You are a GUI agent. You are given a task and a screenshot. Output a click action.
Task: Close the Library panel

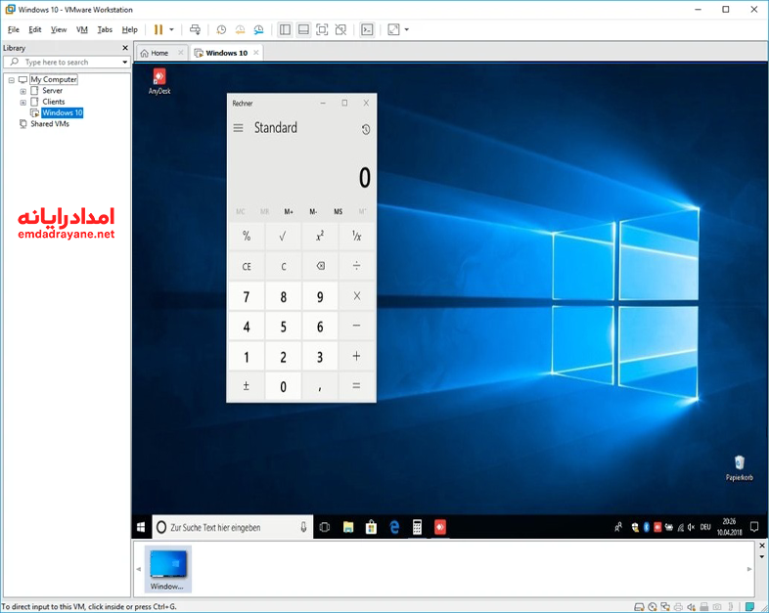(x=125, y=48)
